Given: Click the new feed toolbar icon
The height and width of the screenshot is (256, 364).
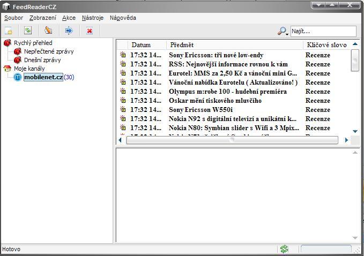Looking at the screenshot, I should [x=9, y=31].
